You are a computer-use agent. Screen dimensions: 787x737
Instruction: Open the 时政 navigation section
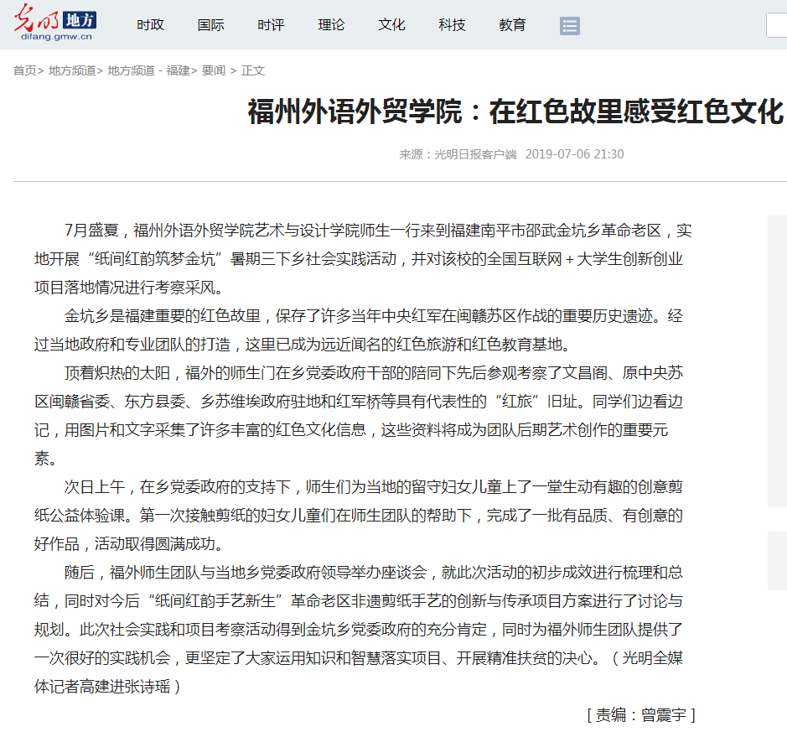[150, 25]
